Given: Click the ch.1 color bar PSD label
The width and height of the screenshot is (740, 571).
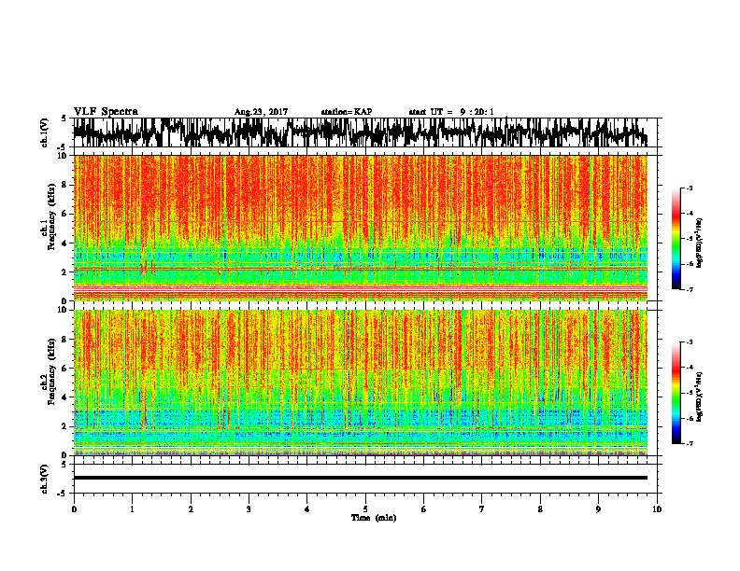Looking at the screenshot, I should pyautogui.click(x=699, y=244).
